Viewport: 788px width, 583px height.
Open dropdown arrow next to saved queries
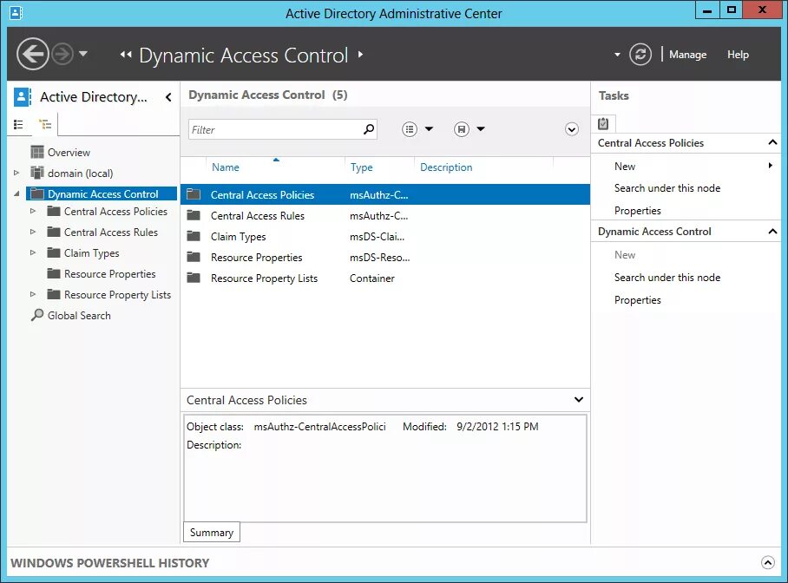click(x=481, y=129)
